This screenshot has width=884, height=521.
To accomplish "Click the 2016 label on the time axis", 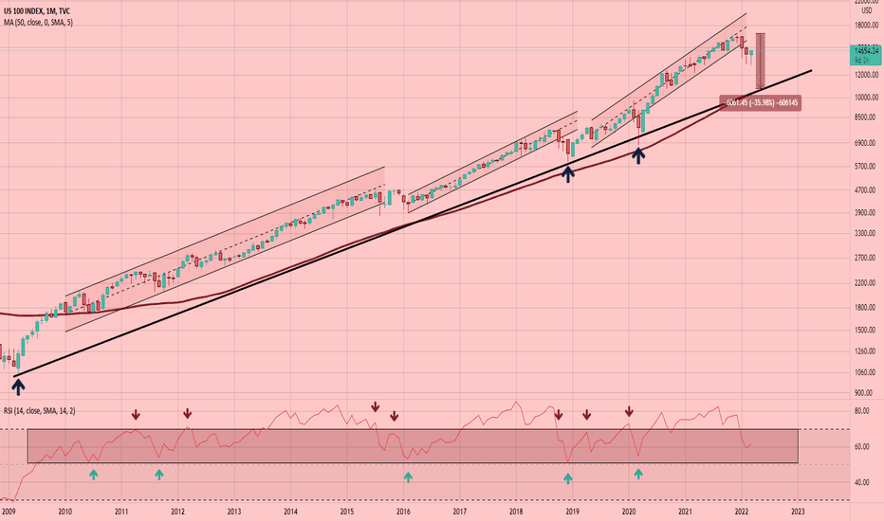I will [x=403, y=511].
